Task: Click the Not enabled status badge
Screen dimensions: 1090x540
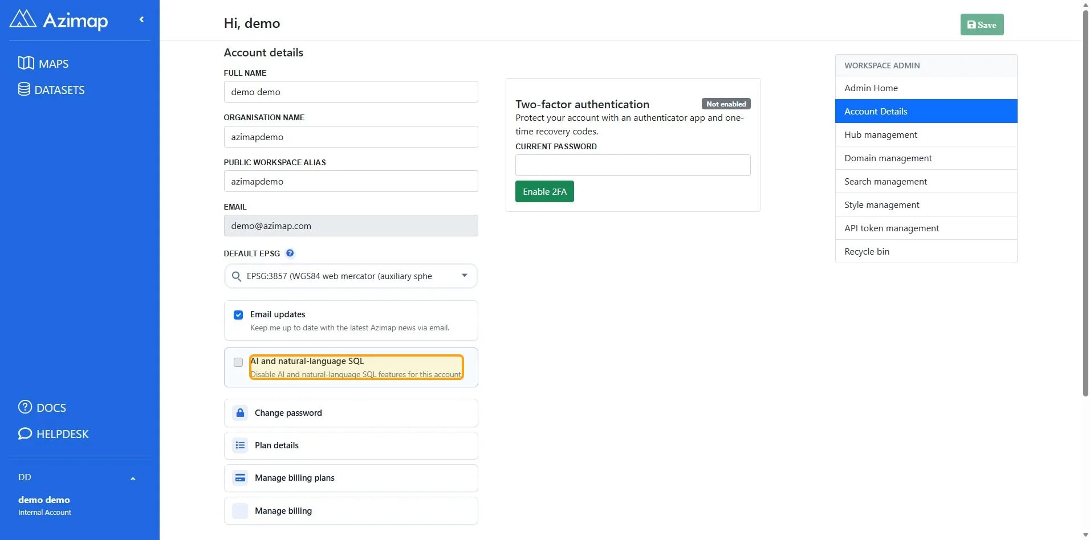Action: coord(726,104)
